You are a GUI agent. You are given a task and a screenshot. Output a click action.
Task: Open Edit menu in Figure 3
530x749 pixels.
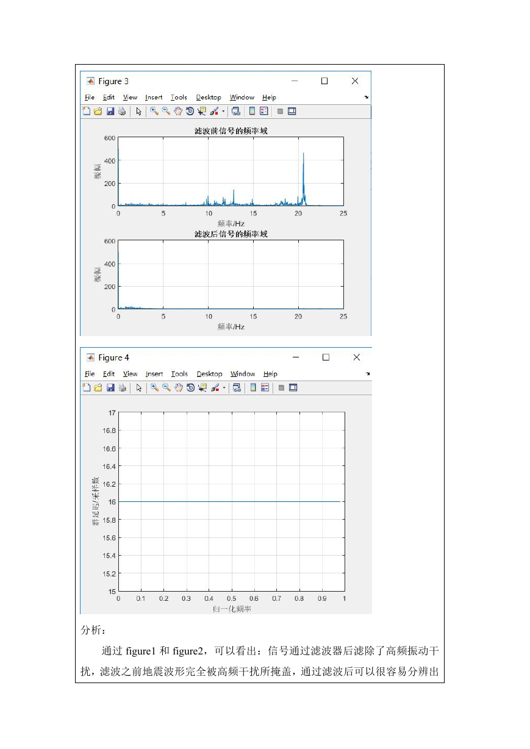(x=109, y=98)
